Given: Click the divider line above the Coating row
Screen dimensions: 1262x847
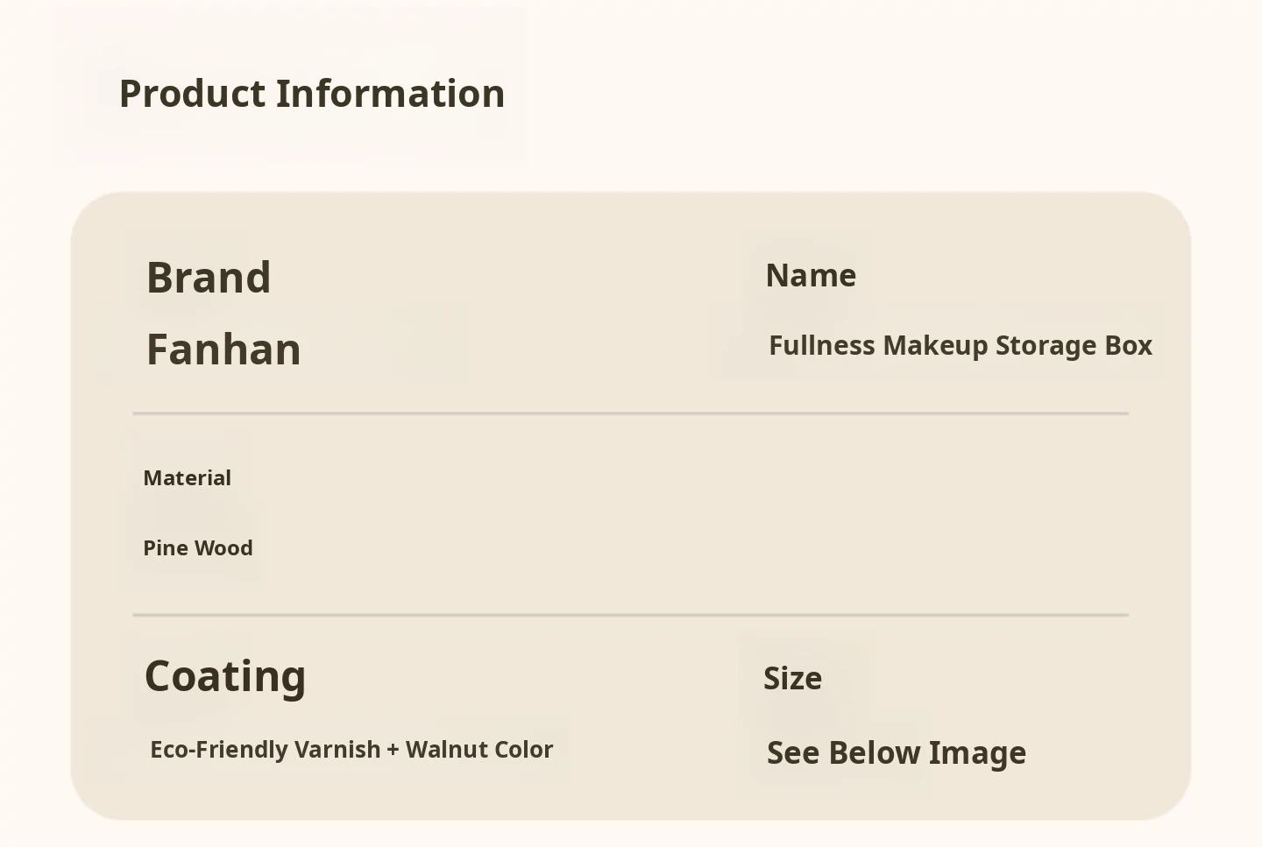Looking at the screenshot, I should (631, 616).
